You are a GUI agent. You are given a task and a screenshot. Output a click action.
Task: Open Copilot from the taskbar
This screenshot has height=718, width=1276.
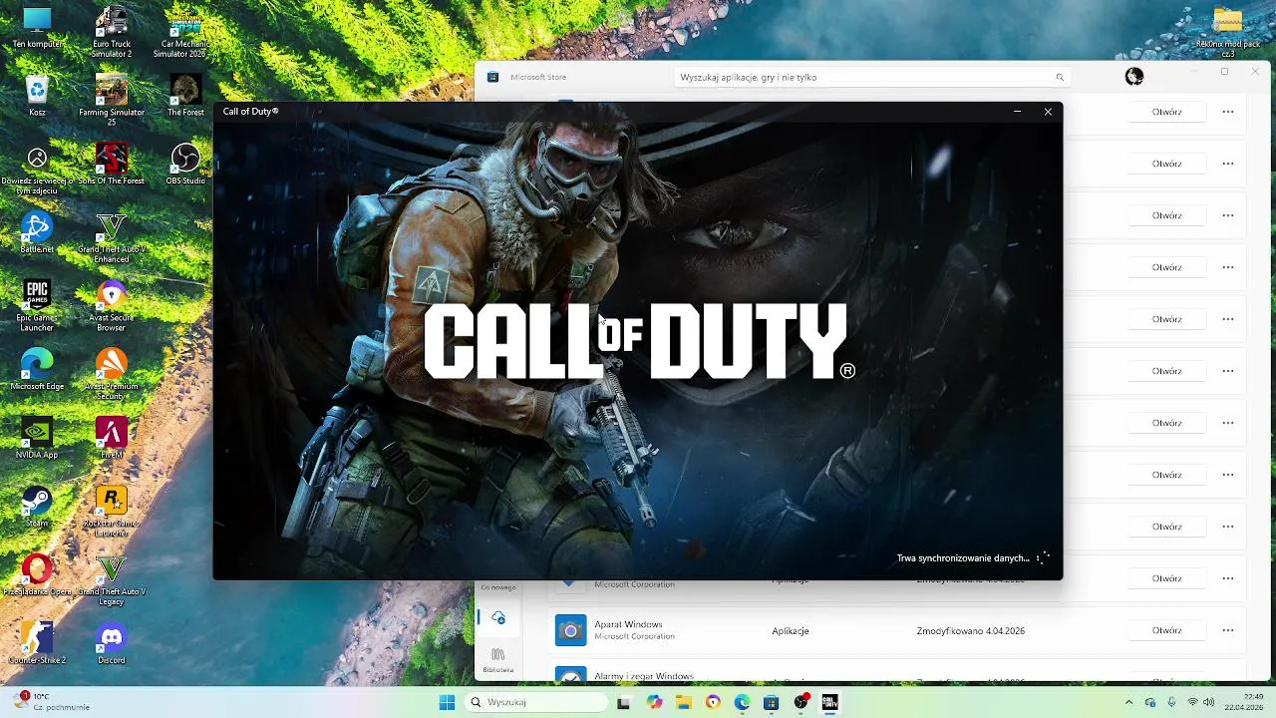[654, 702]
